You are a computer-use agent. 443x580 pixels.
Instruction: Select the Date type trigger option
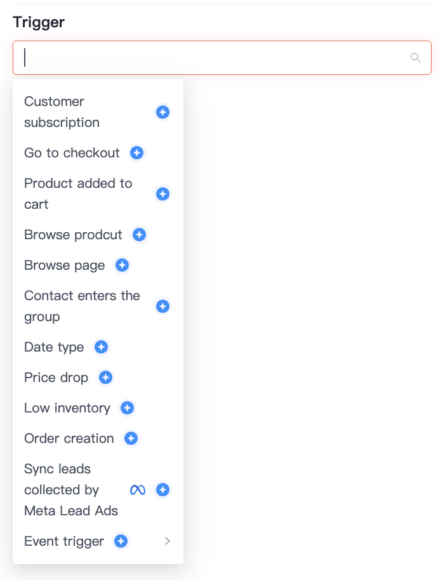pyautogui.click(x=98, y=347)
